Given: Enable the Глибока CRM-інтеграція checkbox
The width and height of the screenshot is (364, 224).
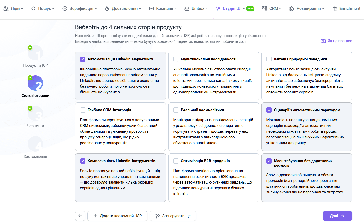Looking at the screenshot, I should 83,110.
